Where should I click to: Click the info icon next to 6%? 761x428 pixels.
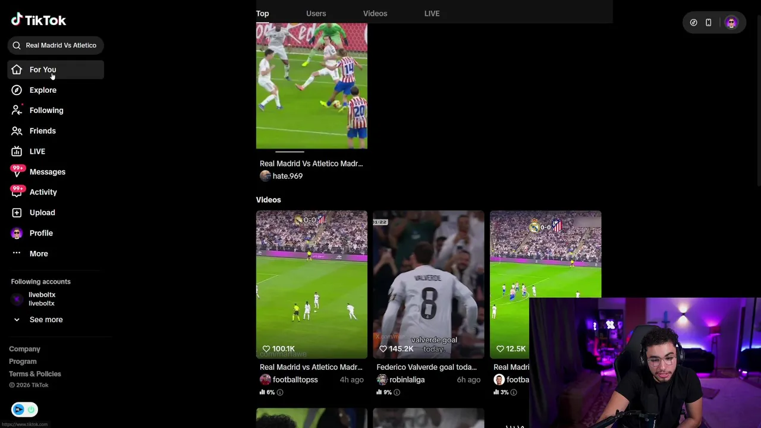280,392
